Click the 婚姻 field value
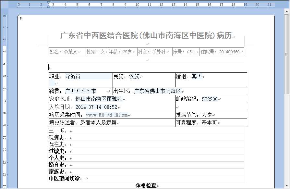 [x=196, y=76]
